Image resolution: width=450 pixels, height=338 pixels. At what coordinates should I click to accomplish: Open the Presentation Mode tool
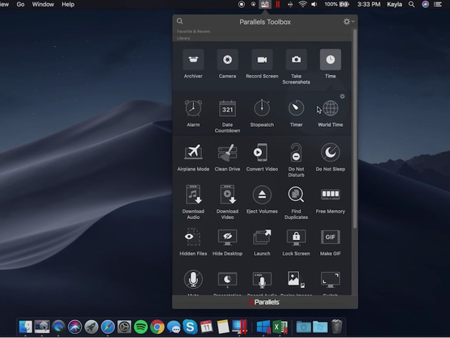(x=228, y=279)
